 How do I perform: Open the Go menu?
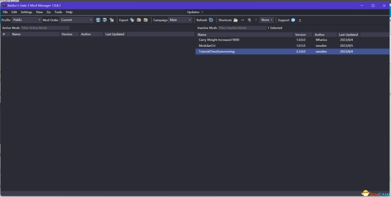tap(49, 12)
